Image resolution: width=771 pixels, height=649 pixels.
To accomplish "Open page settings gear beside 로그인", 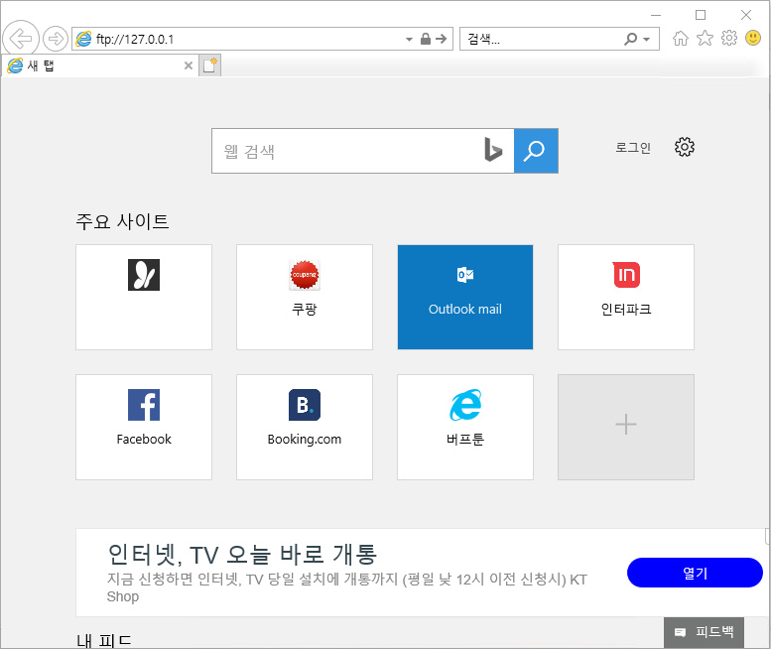I will [684, 147].
